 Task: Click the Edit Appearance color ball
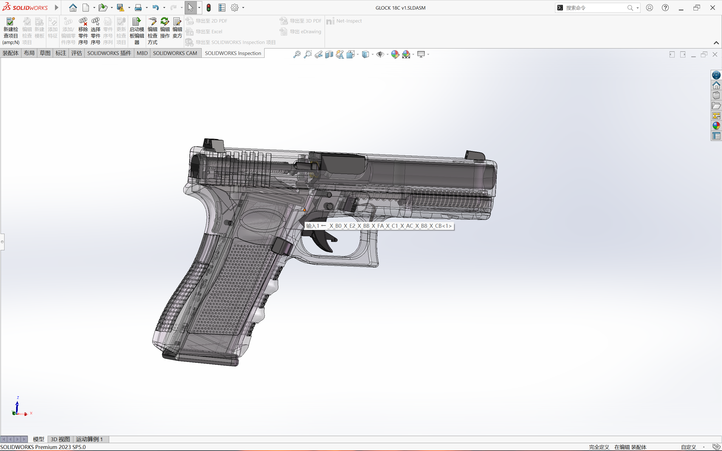395,54
